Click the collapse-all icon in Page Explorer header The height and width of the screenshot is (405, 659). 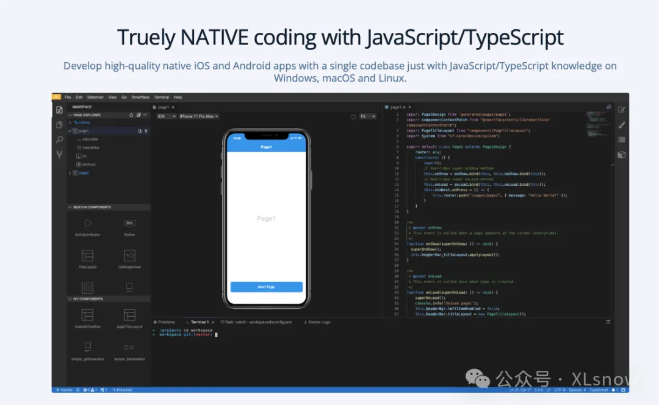139,115
